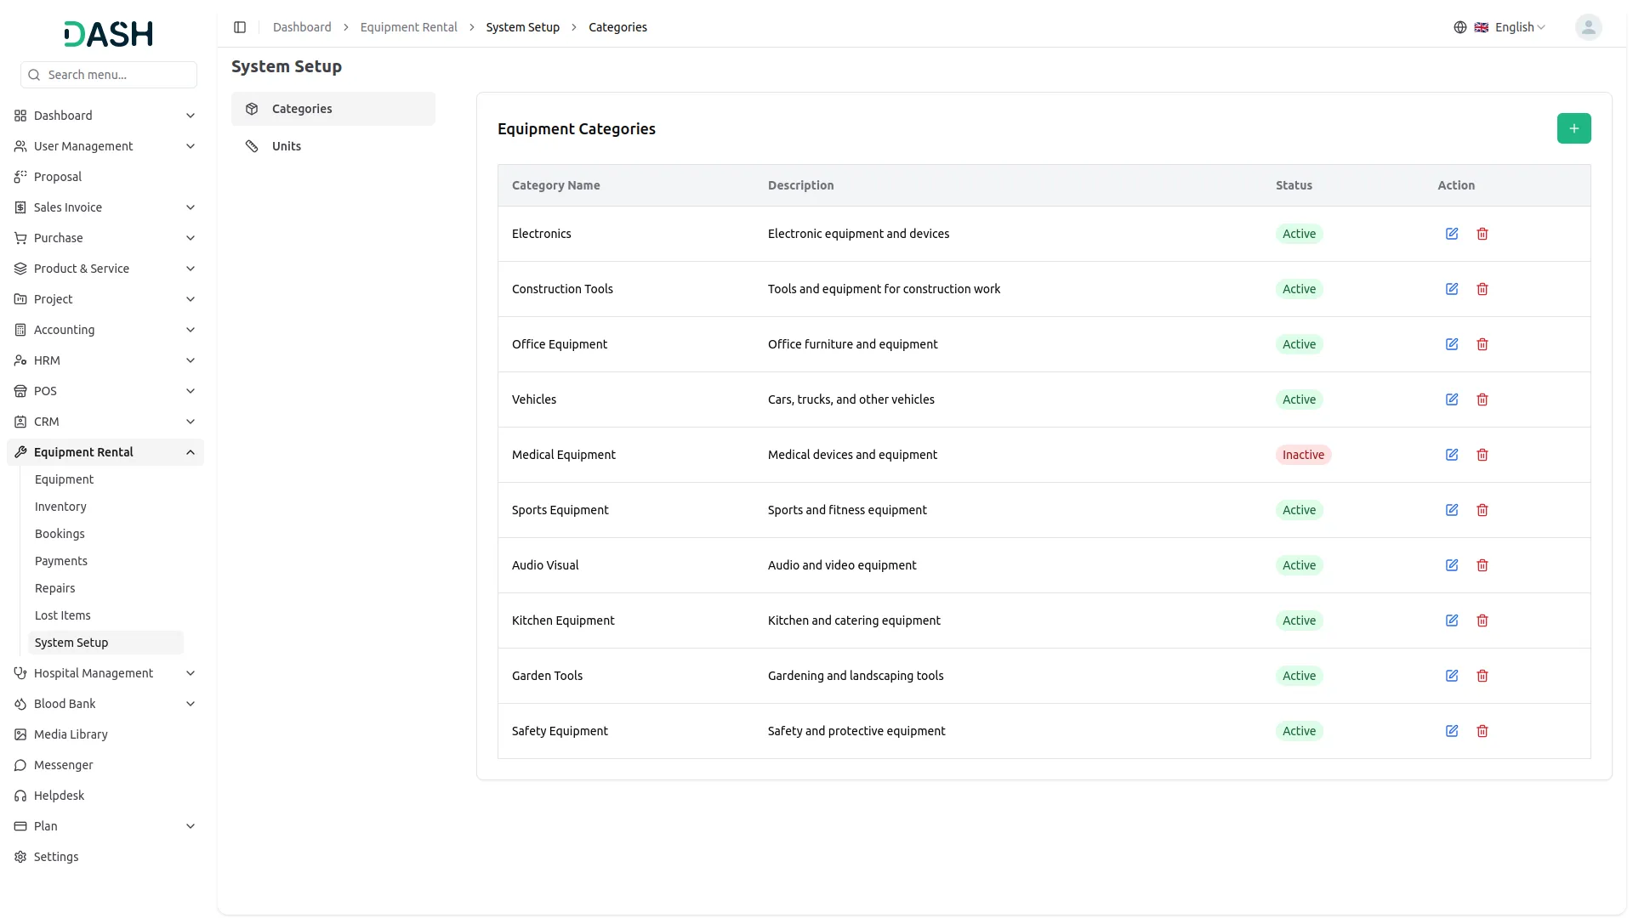The width and height of the screenshot is (1633, 918).
Task: Click edit icon for Medical Equipment
Action: [x=1452, y=455]
